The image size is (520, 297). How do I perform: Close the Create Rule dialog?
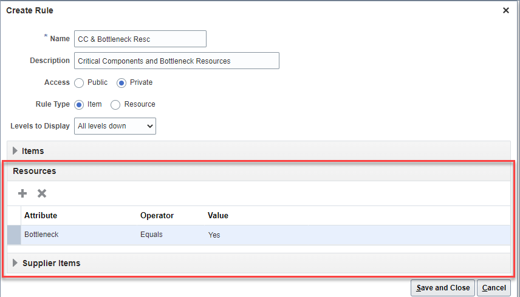(506, 10)
